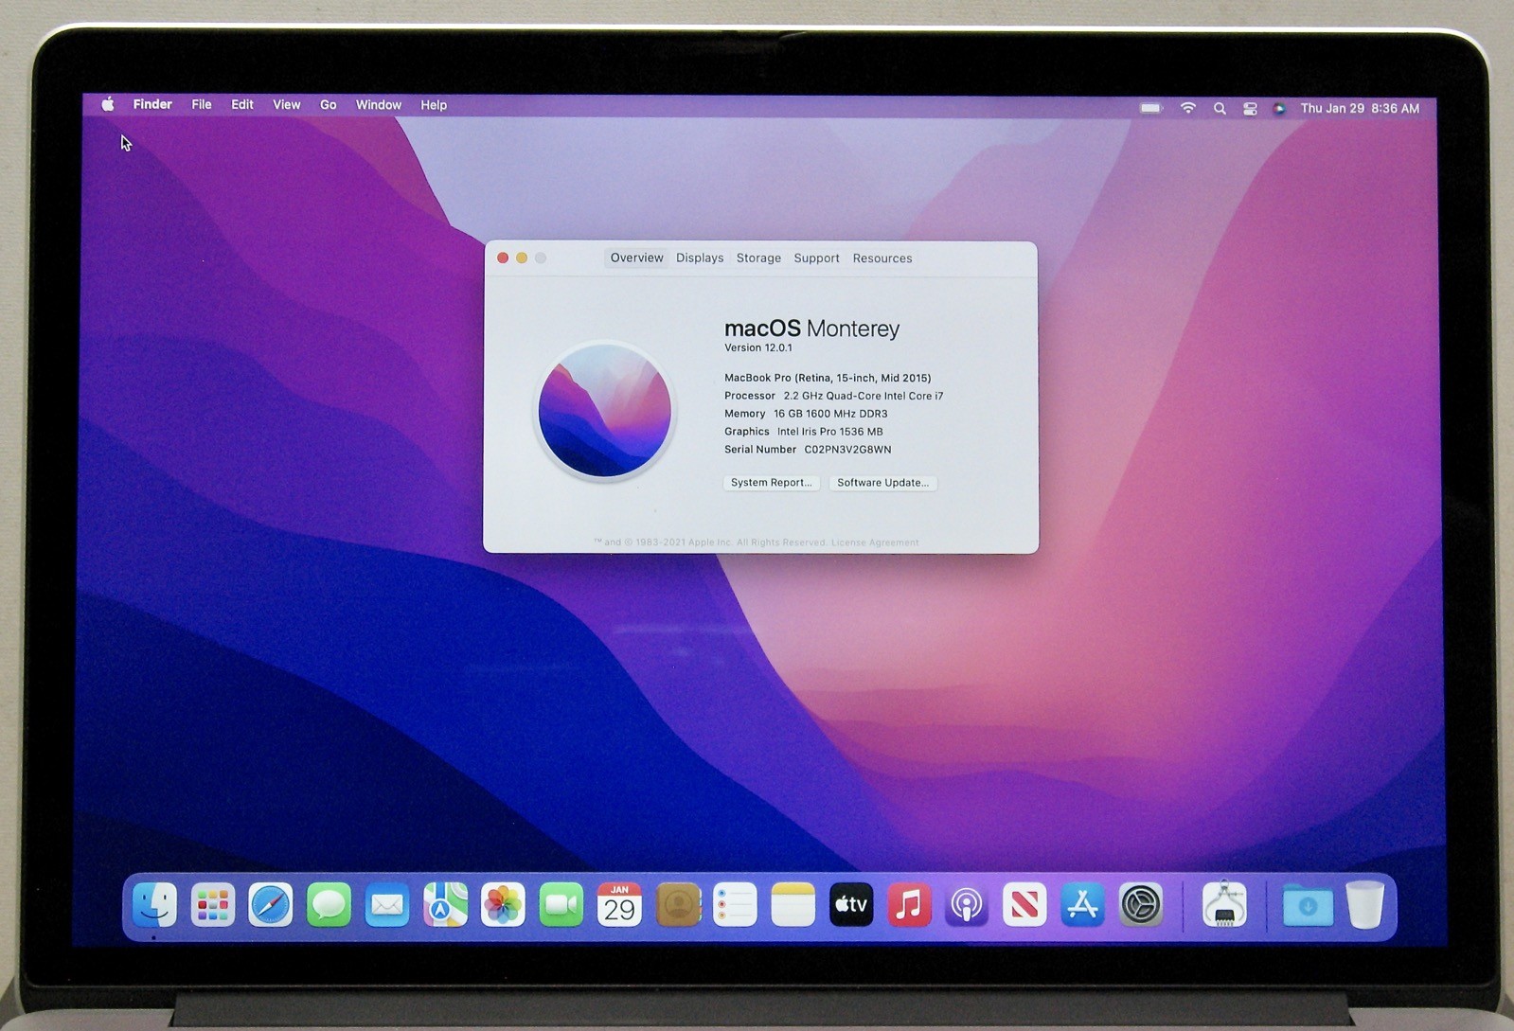Open the News app in Dock
The height and width of the screenshot is (1031, 1514).
(x=1024, y=905)
